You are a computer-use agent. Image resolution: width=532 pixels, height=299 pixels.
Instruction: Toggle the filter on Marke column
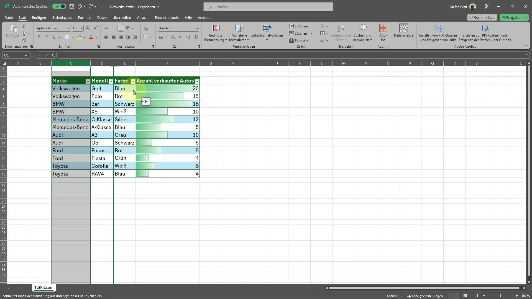(87, 81)
